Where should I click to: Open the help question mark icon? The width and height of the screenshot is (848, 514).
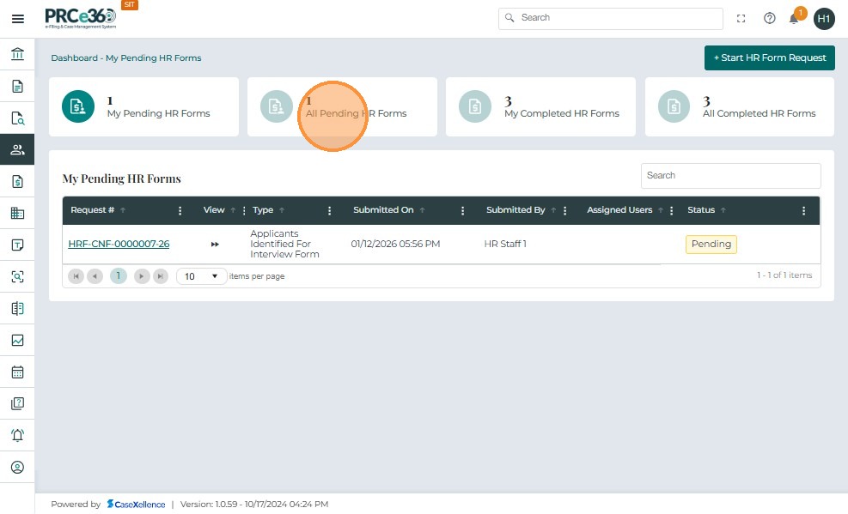click(x=770, y=18)
